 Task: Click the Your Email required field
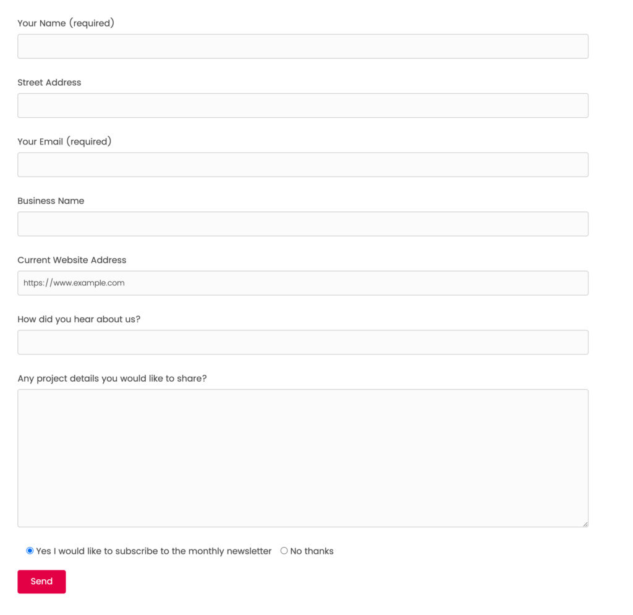coord(303,164)
